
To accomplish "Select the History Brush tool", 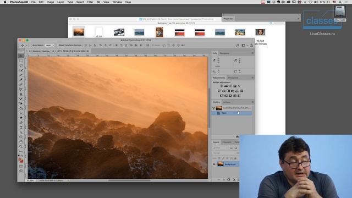I will (x=21, y=99).
